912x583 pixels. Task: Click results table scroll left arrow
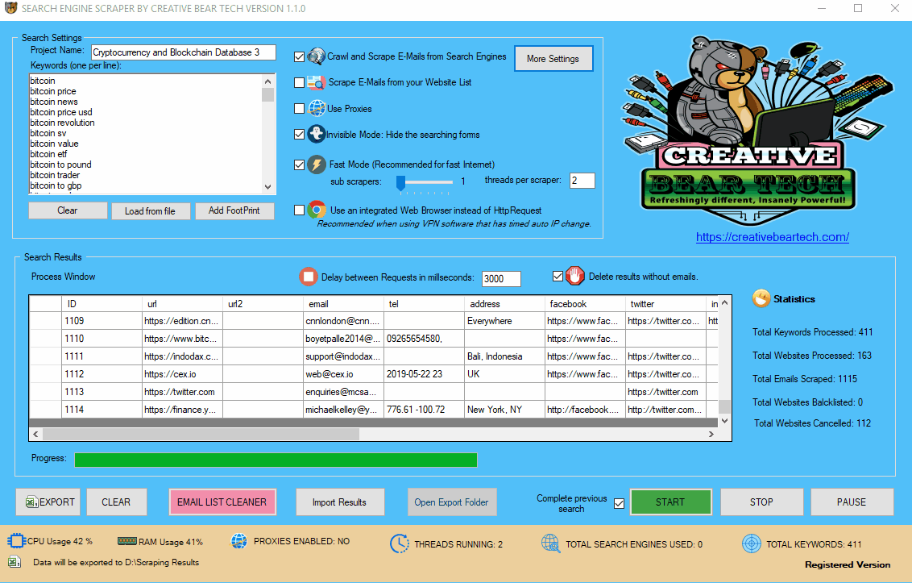point(36,434)
